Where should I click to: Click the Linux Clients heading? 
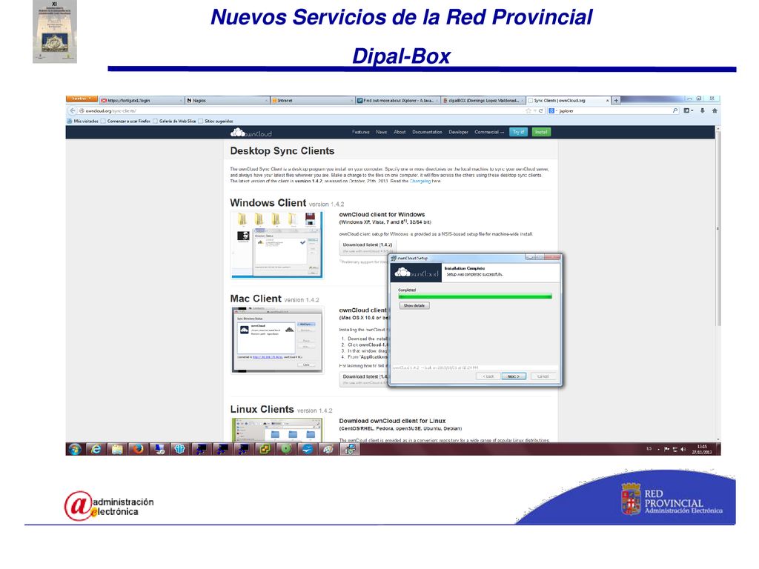click(262, 409)
